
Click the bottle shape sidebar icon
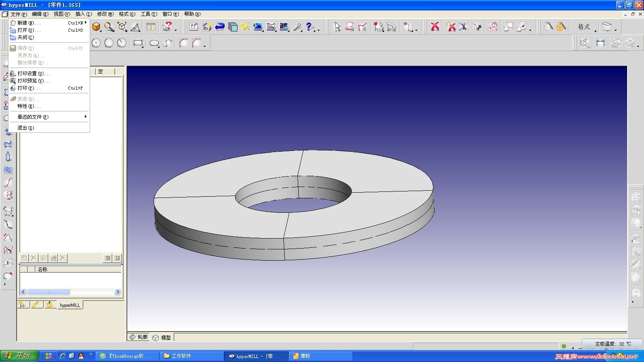[8, 157]
